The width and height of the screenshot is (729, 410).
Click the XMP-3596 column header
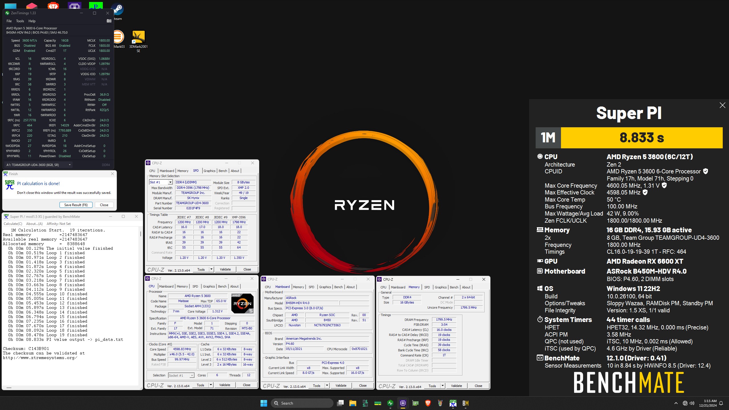[x=239, y=217]
